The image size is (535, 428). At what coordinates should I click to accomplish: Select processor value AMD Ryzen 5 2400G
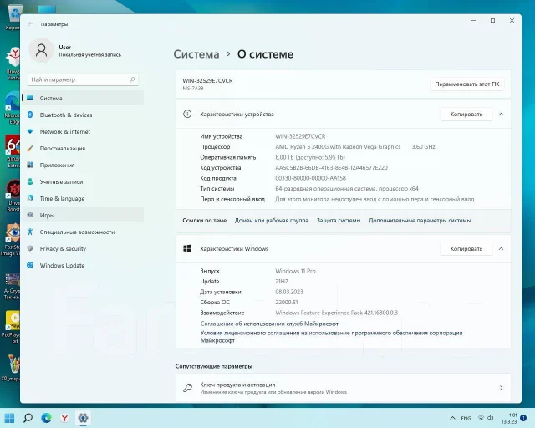[338, 147]
